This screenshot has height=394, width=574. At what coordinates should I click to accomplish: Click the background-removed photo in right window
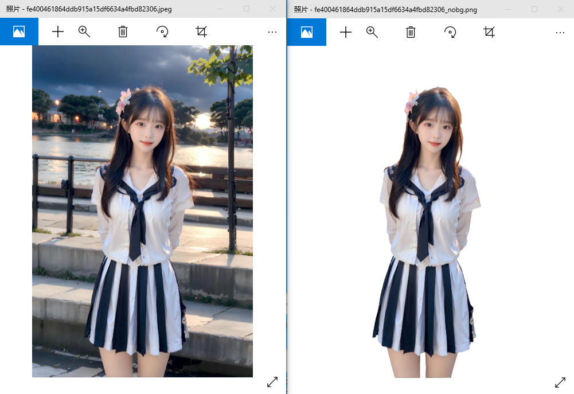pyautogui.click(x=427, y=232)
